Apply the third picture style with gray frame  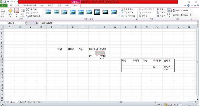[x=64, y=12]
